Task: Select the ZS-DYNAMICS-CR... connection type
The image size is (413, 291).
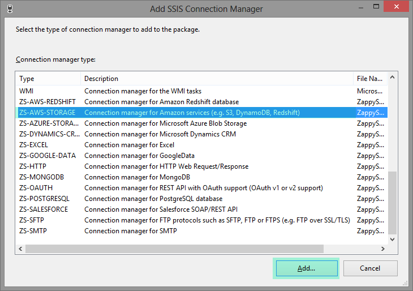Action: pyautogui.click(x=201, y=134)
